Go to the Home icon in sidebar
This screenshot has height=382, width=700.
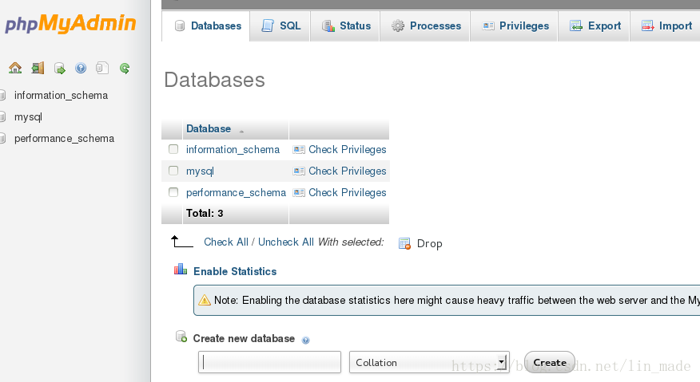click(15, 69)
